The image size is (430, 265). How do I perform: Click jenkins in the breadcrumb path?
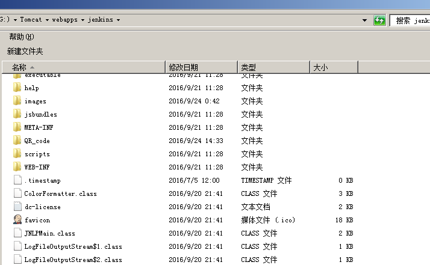(101, 19)
